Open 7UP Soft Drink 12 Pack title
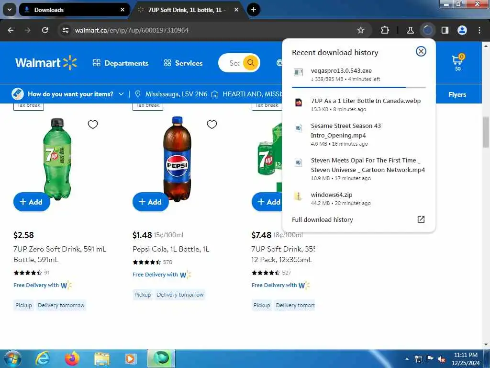The width and height of the screenshot is (490, 368). pyautogui.click(x=283, y=254)
